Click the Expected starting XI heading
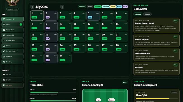This screenshot has width=183, height=102. (93, 85)
